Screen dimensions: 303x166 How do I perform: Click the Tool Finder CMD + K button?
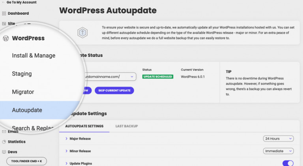tap(26, 161)
